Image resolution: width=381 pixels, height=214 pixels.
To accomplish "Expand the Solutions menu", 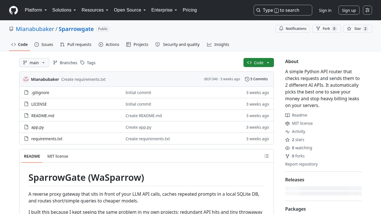I will 64,10.
